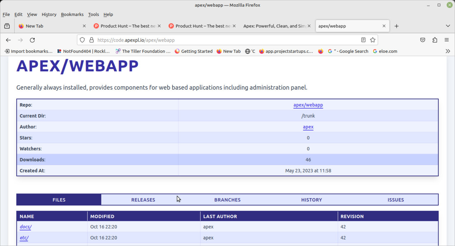This screenshot has width=455, height=246.
Task: Click the Downloads value 46
Action: 308,160
